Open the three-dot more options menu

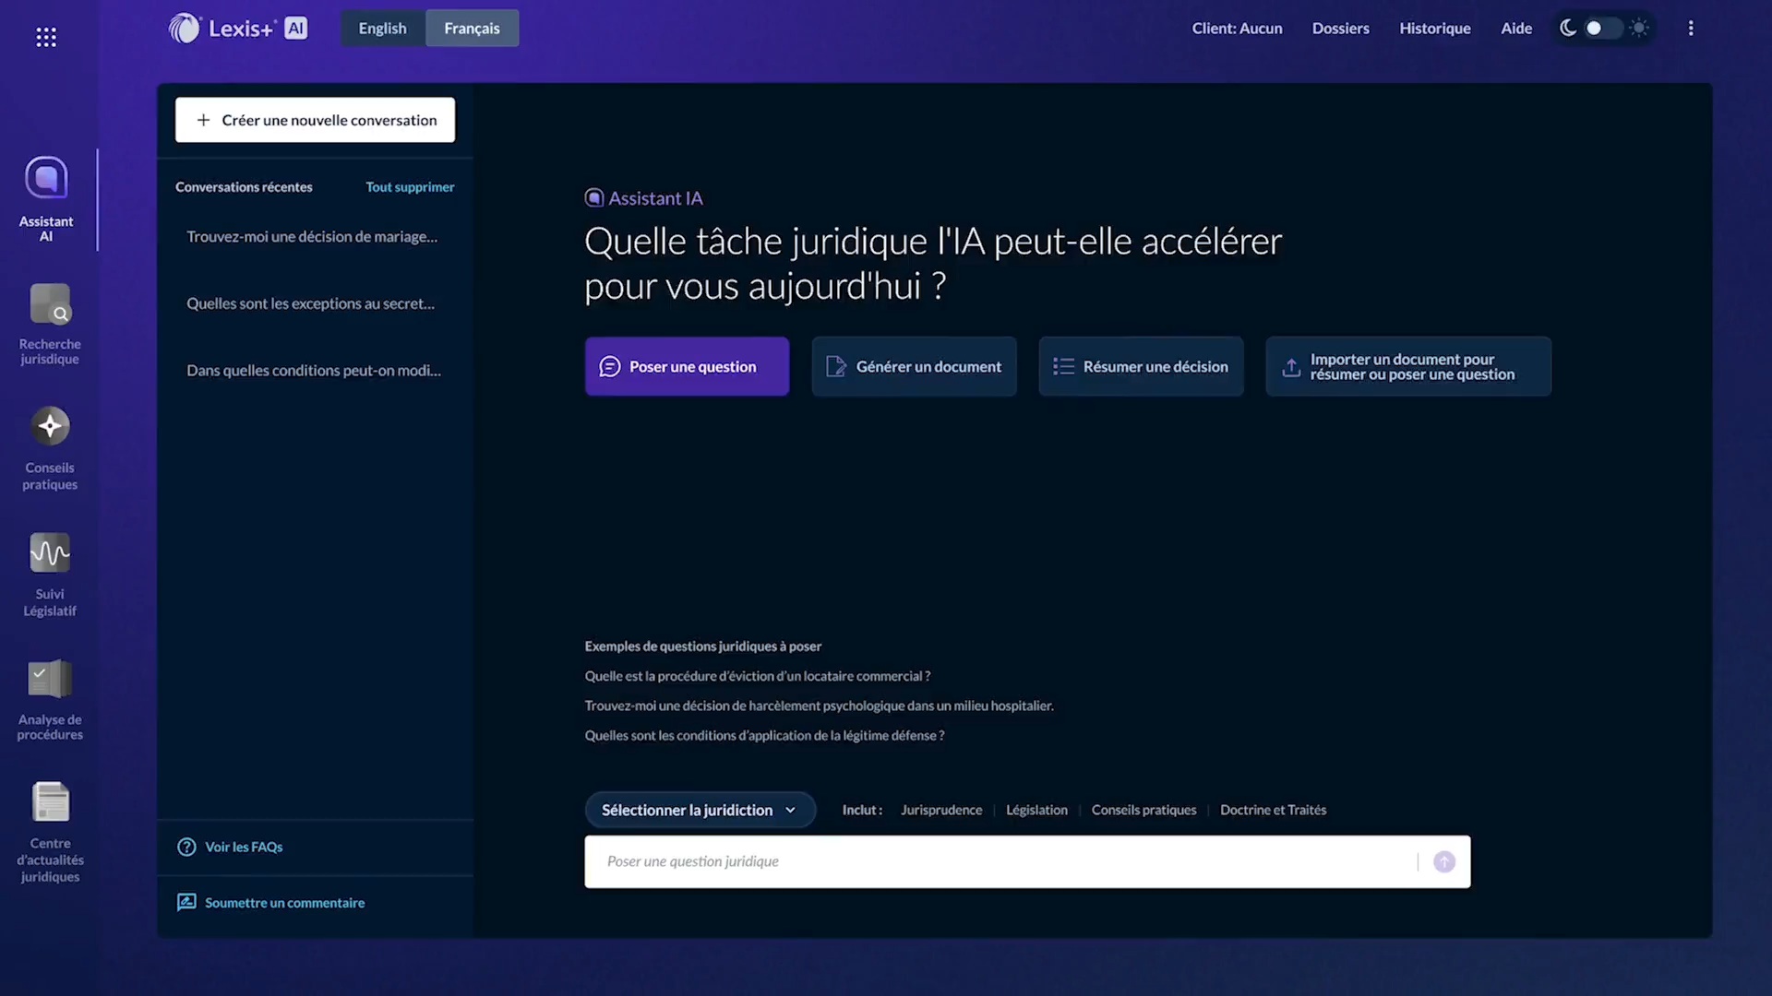[1691, 29]
